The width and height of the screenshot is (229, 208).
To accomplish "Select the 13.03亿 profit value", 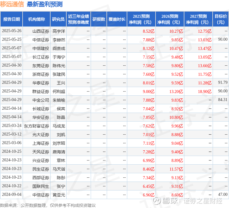I will pyautogui.click(x=205, y=40).
